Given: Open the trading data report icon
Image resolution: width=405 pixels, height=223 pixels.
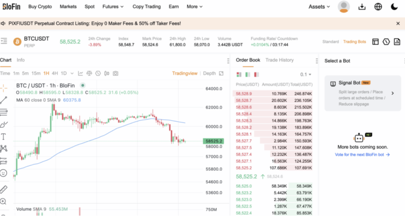Looking at the screenshot, I should [397, 42].
